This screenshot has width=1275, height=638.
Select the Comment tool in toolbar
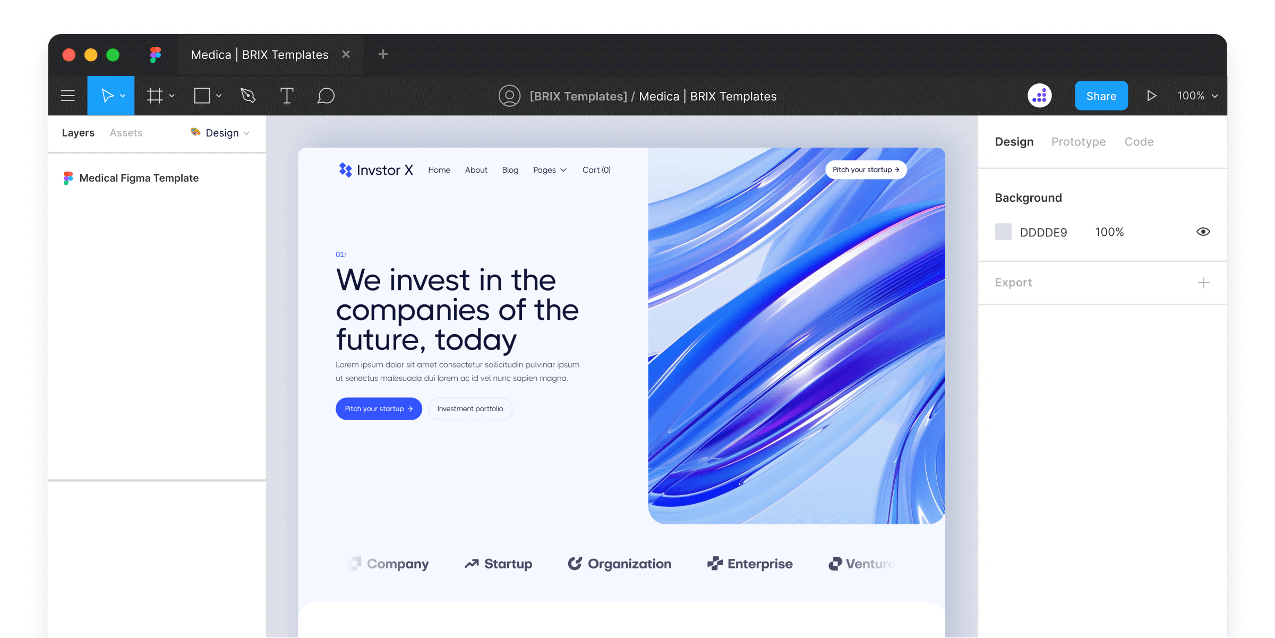324,95
